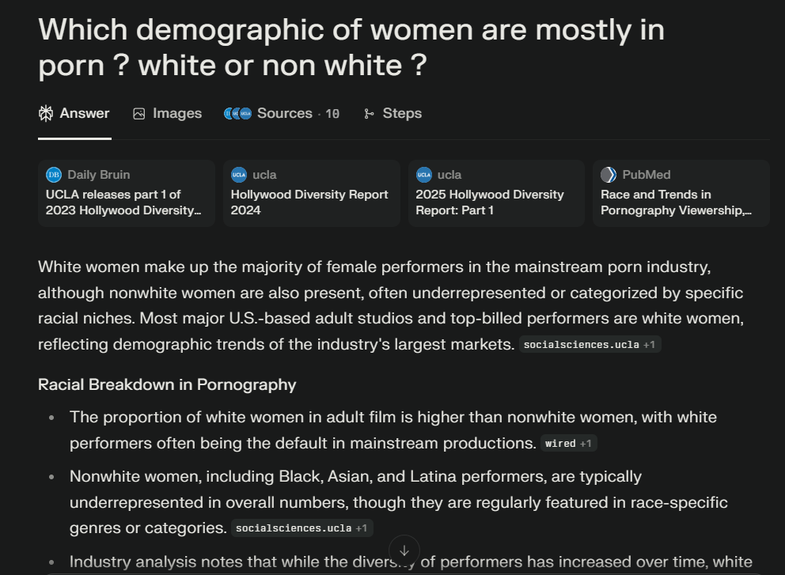
Task: Click the Images picture icon
Action: pyautogui.click(x=138, y=114)
